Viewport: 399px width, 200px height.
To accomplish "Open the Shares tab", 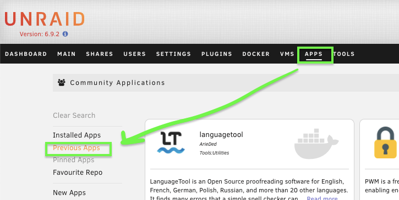I will coord(100,54).
